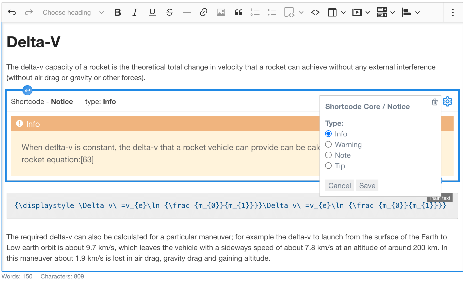
Task: Toggle inline code formatting
Action: 315,12
